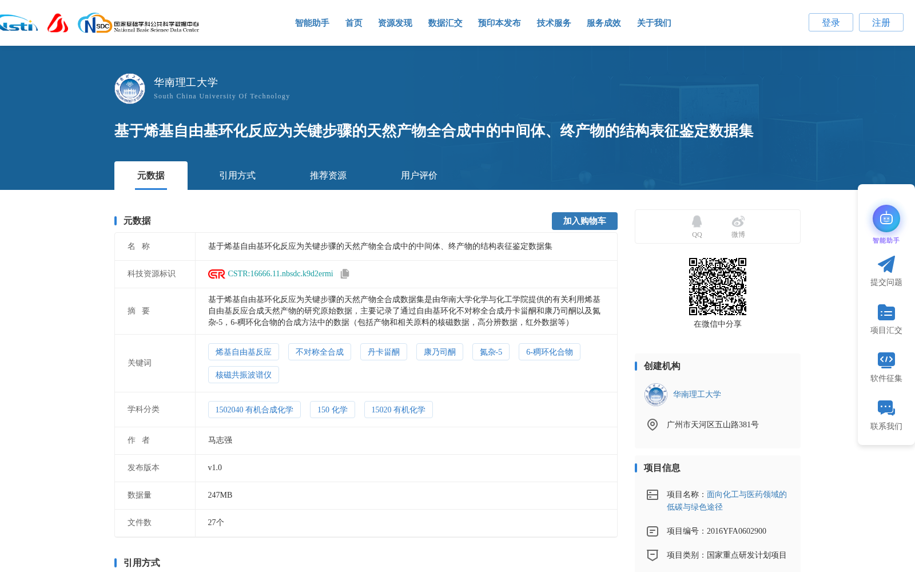Switch to 引用方式 tab
This screenshot has height=572, width=915.
pos(237,176)
